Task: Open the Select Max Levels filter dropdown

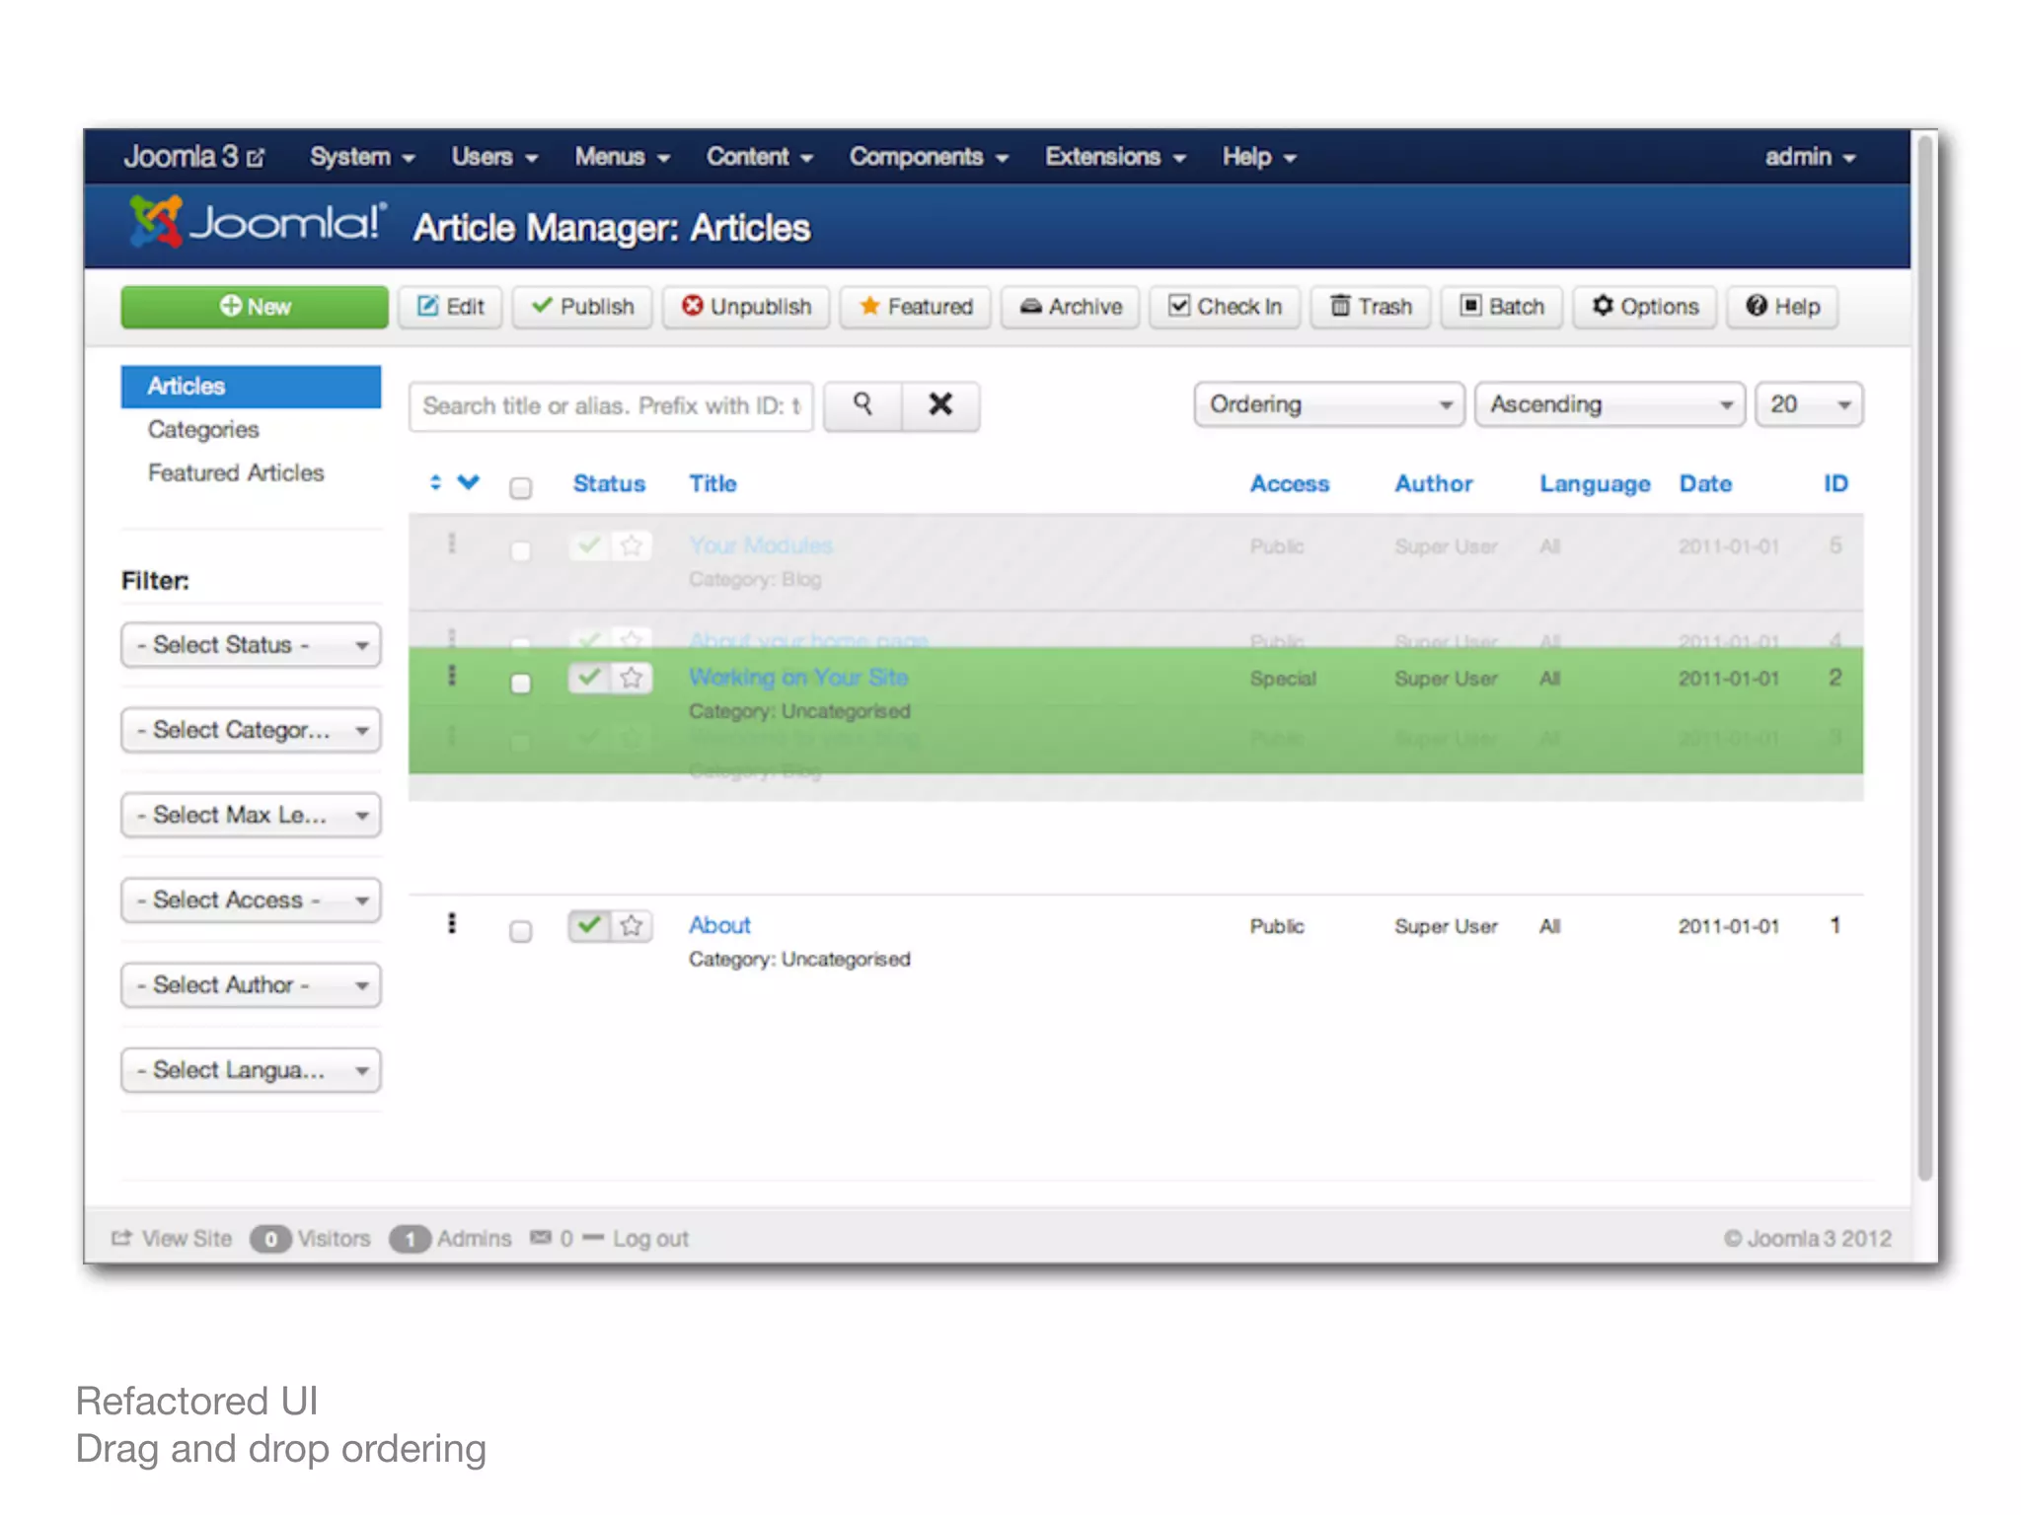Action: (251, 815)
